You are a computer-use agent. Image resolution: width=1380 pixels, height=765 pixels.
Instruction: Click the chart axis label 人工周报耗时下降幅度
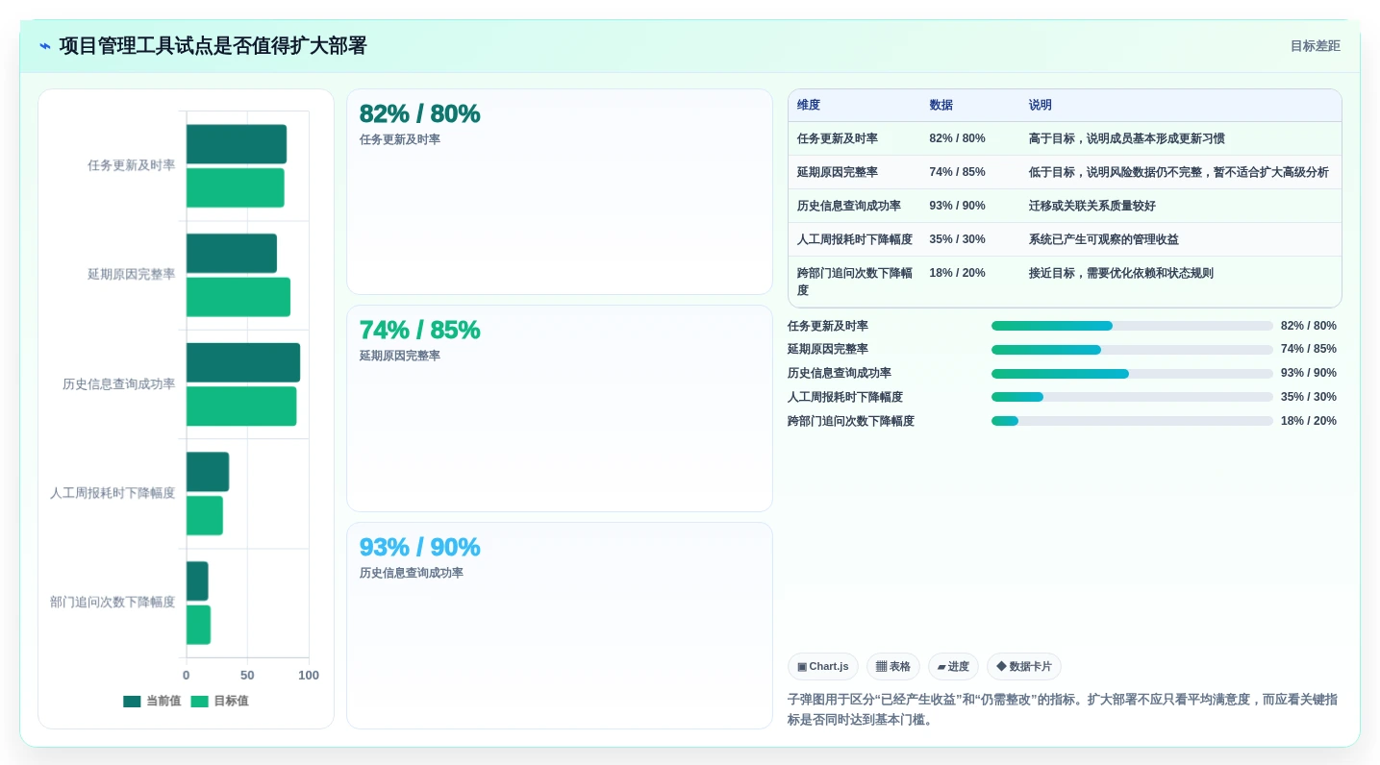point(113,493)
